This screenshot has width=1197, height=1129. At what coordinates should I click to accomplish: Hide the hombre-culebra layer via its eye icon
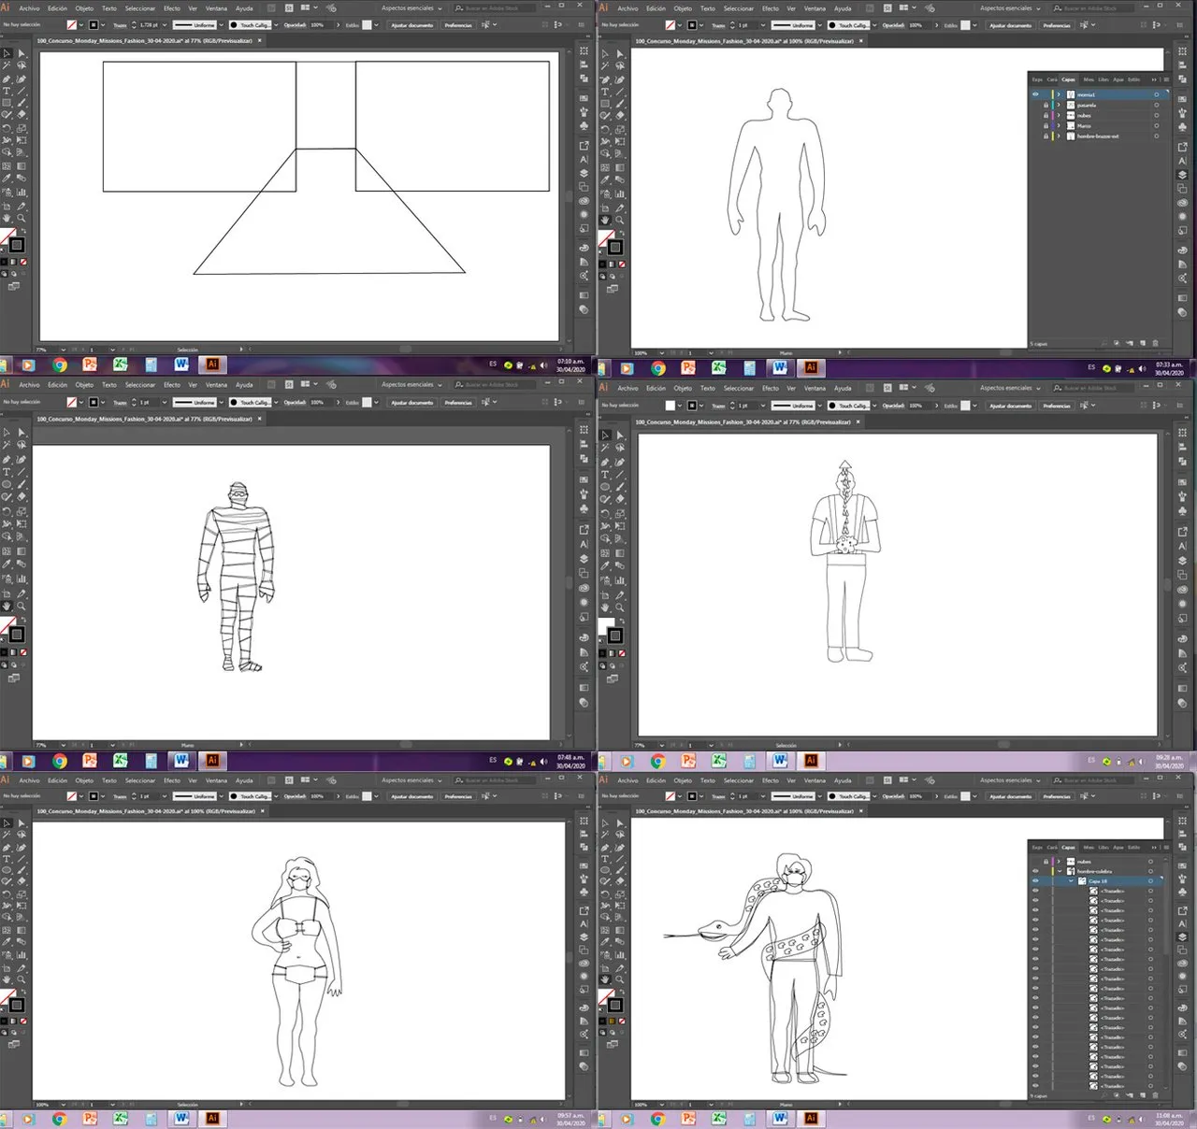tap(1035, 871)
